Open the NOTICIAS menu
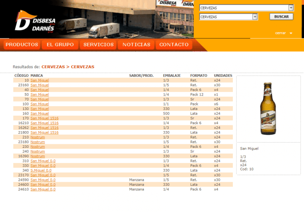 tap(136, 45)
